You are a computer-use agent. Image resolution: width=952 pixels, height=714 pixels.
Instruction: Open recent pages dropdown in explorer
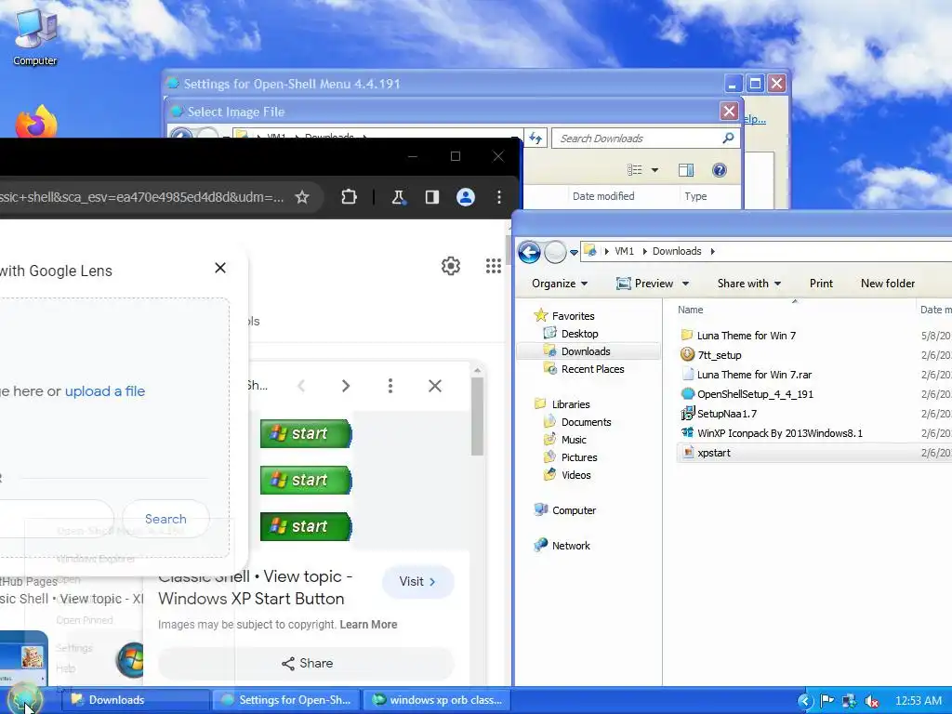[574, 252]
